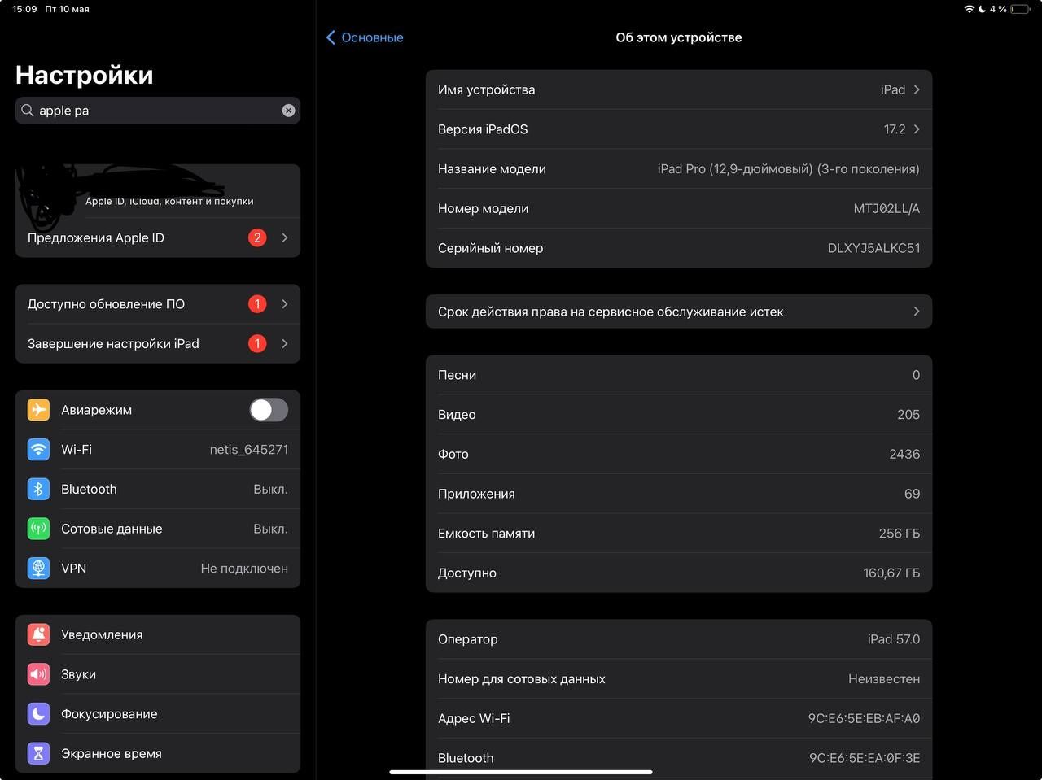This screenshot has height=780, width=1042.
Task: Tap the apple pa search field
Action: 158,111
